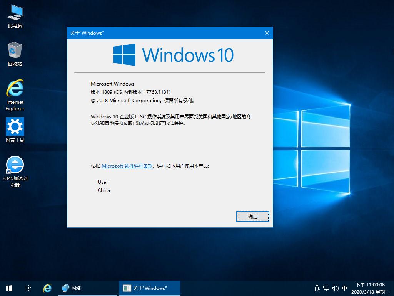Select the Internet Explorer desktop icon
Image resolution: width=394 pixels, height=296 pixels.
click(15, 96)
